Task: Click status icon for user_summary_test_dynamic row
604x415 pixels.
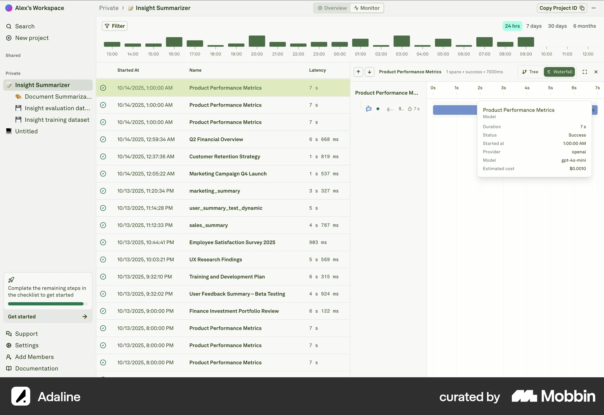Action: tap(103, 208)
